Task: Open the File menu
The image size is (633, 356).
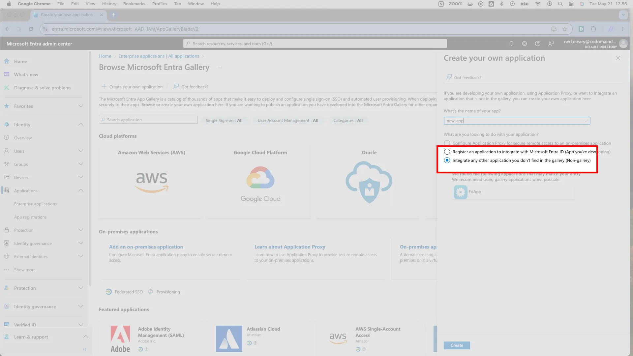Action: click(61, 4)
